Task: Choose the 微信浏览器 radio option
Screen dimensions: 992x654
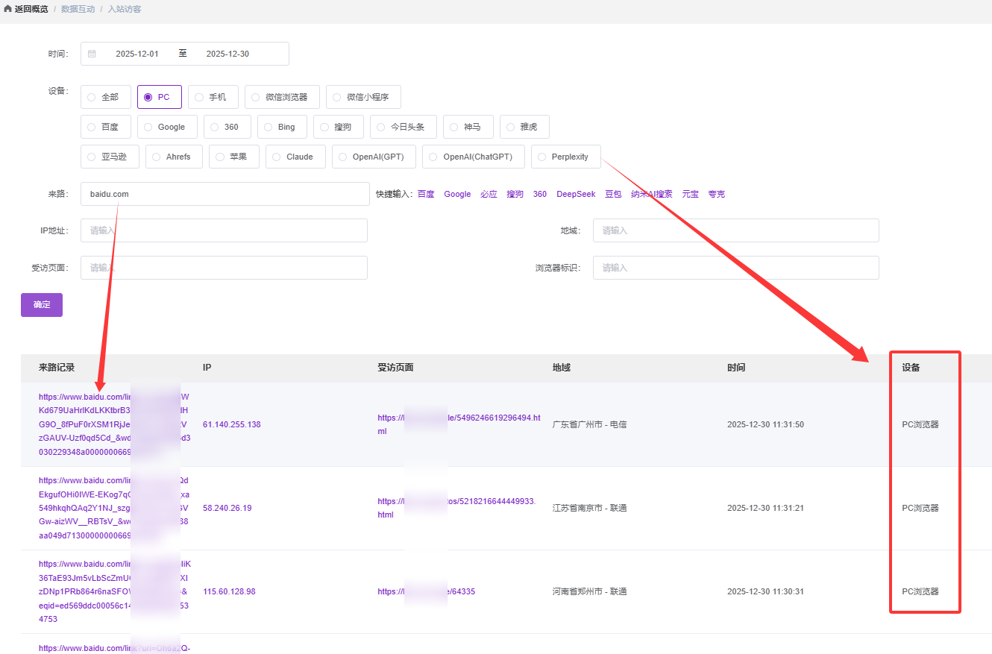Action: [256, 97]
